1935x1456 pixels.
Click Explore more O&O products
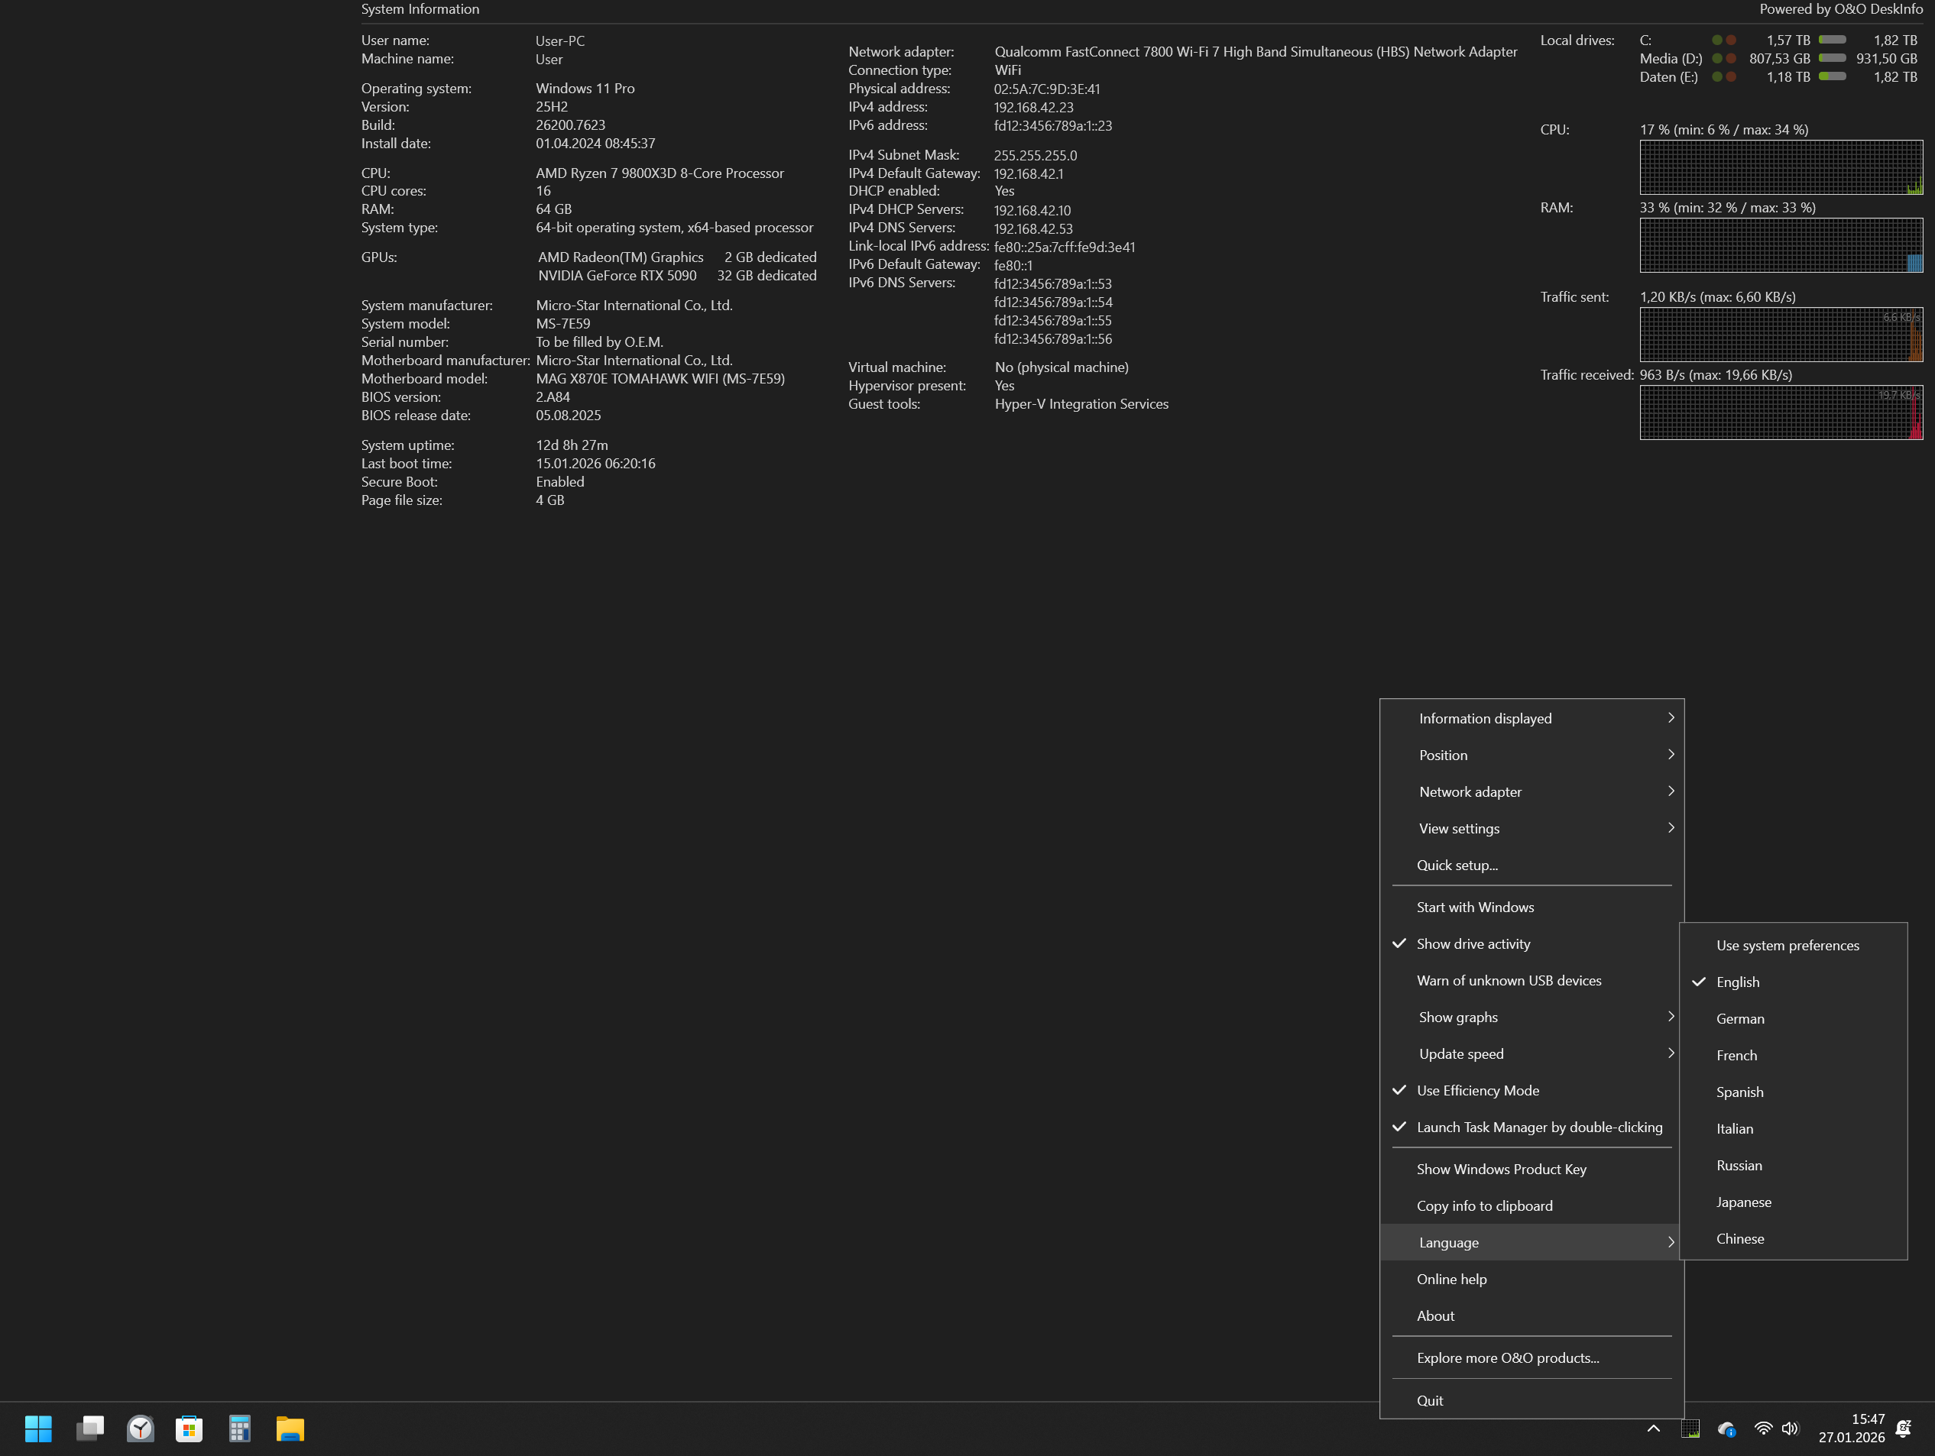1507,1358
